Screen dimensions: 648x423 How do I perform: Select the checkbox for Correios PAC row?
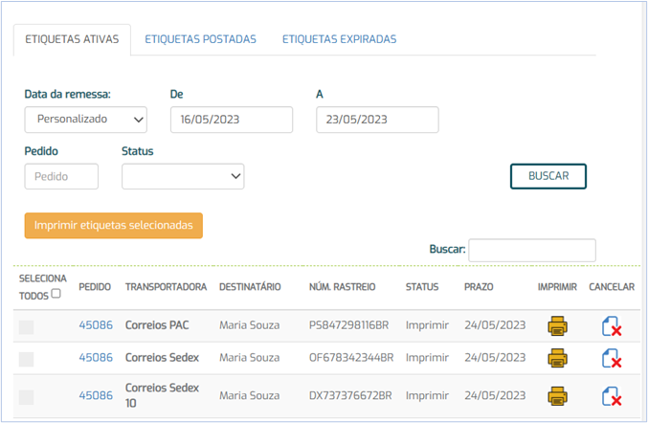27,326
